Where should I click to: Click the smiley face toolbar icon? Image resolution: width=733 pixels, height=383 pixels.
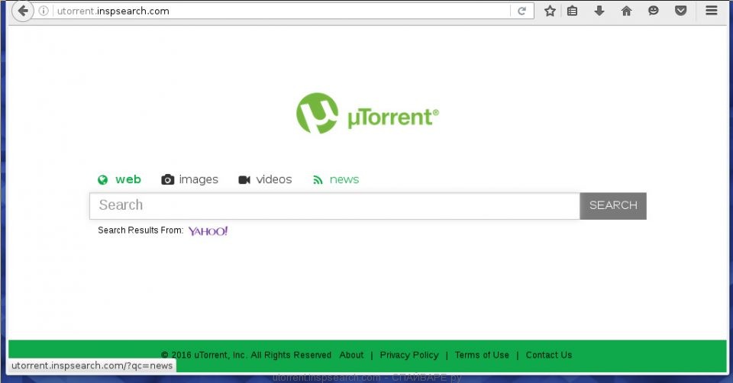[x=654, y=11]
